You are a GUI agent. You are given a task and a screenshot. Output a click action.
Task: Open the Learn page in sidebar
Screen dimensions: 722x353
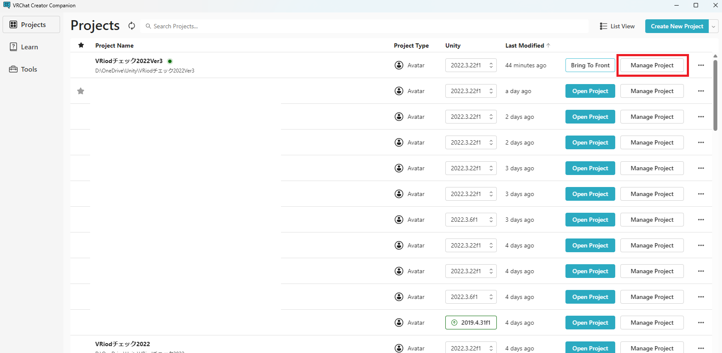[31, 47]
